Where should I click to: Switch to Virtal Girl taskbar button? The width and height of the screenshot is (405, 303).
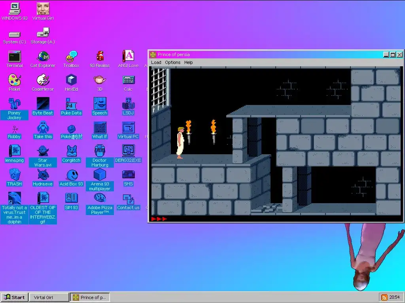coord(49,297)
